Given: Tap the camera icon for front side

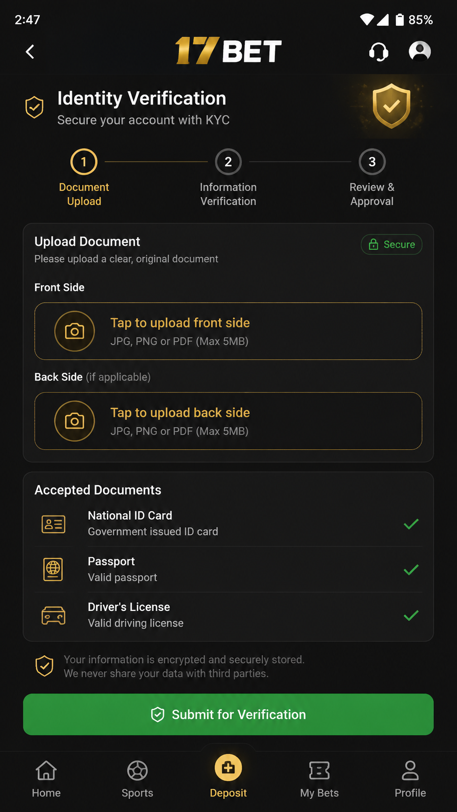Looking at the screenshot, I should (x=74, y=331).
